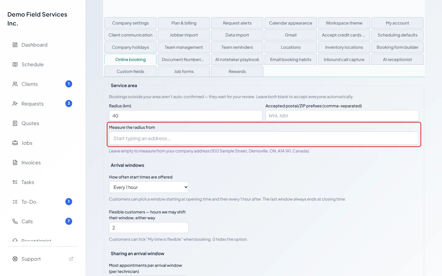Click the Calls phone icon
The width and height of the screenshot is (442, 276).
coord(15,221)
